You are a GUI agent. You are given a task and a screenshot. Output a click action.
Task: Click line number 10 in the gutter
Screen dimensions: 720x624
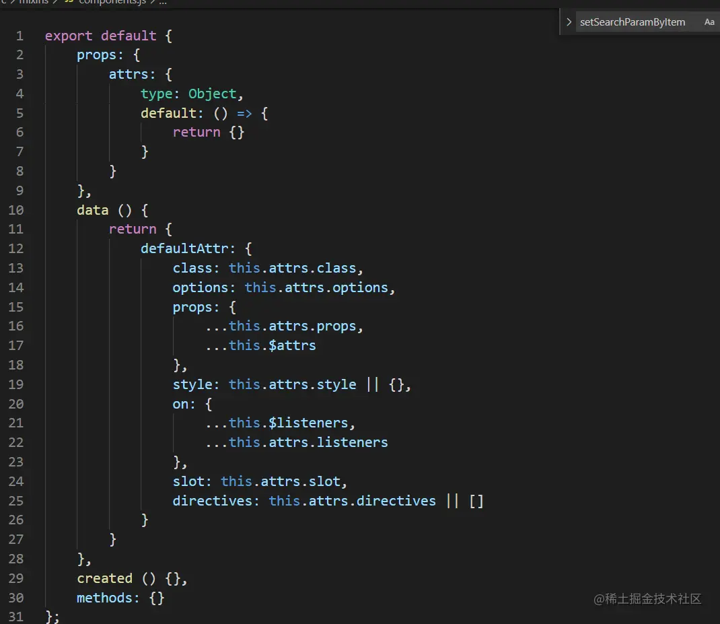16,210
